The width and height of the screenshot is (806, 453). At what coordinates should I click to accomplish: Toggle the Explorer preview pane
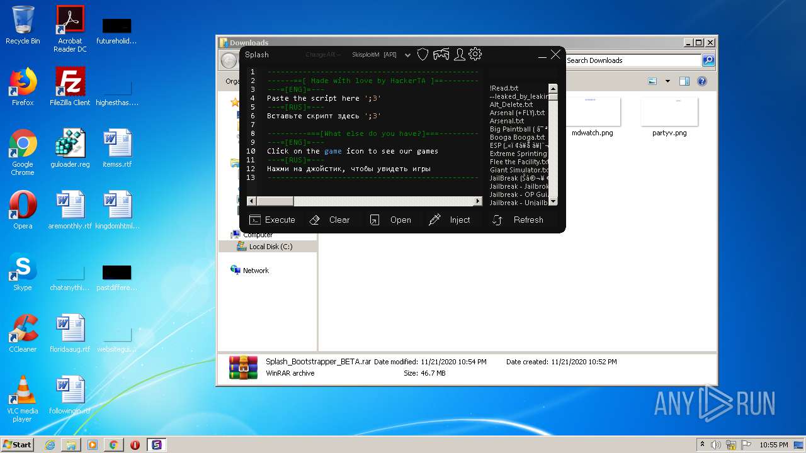pos(684,81)
